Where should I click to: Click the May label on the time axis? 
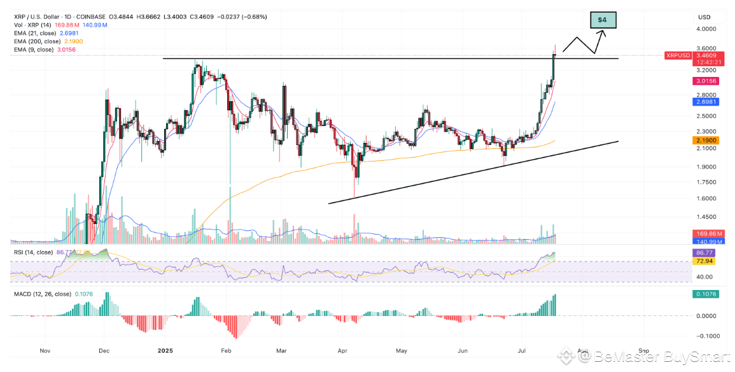tap(402, 350)
